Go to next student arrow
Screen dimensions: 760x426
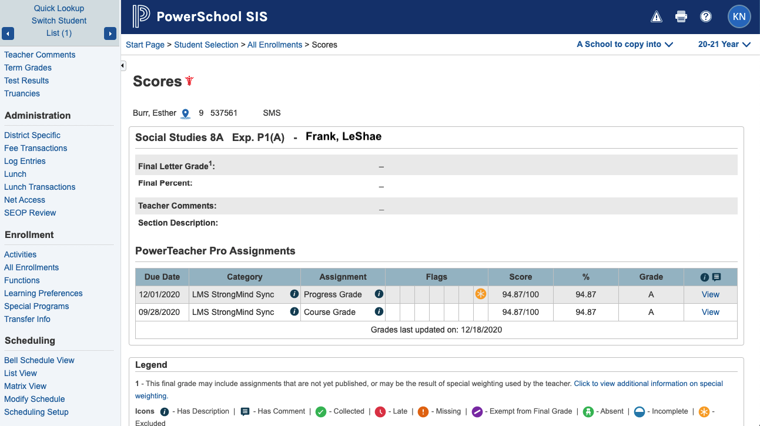coord(110,33)
